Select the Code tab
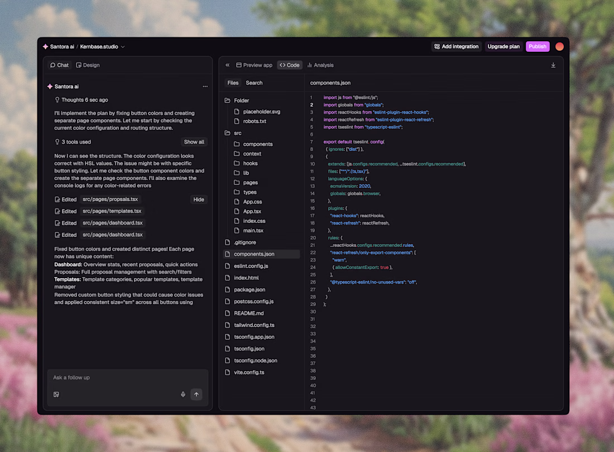Viewport: 614px width, 452px height. click(290, 65)
